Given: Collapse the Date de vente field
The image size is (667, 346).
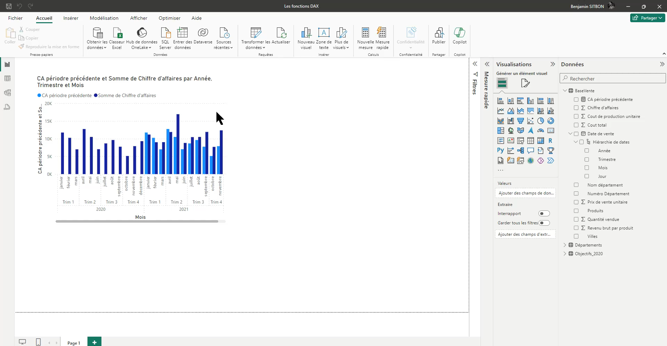Looking at the screenshot, I should pos(570,134).
